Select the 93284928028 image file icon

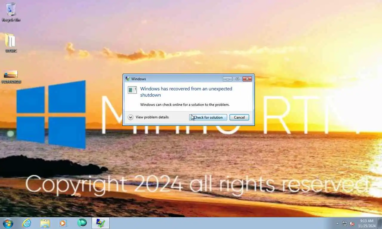[x=11, y=77]
